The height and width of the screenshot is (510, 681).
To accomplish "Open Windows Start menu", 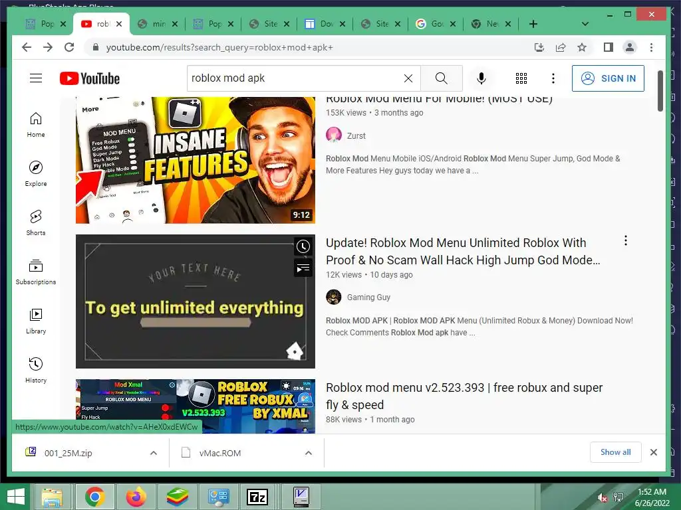I will (x=15, y=497).
